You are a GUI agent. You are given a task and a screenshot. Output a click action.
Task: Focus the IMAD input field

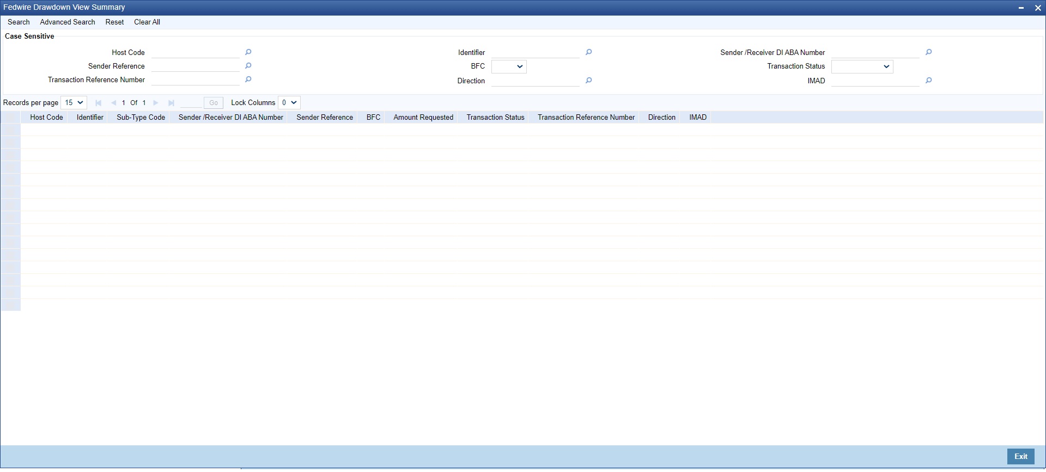875,81
